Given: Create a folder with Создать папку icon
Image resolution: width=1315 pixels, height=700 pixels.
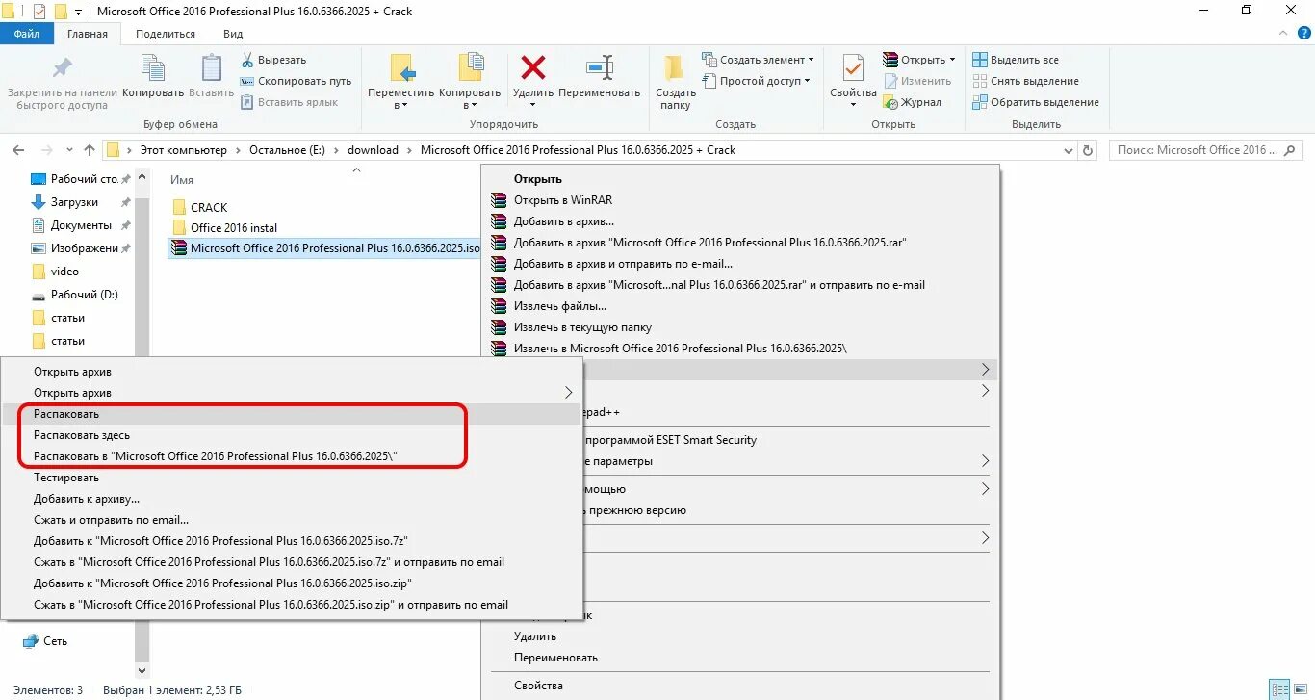Looking at the screenshot, I should 675,68.
